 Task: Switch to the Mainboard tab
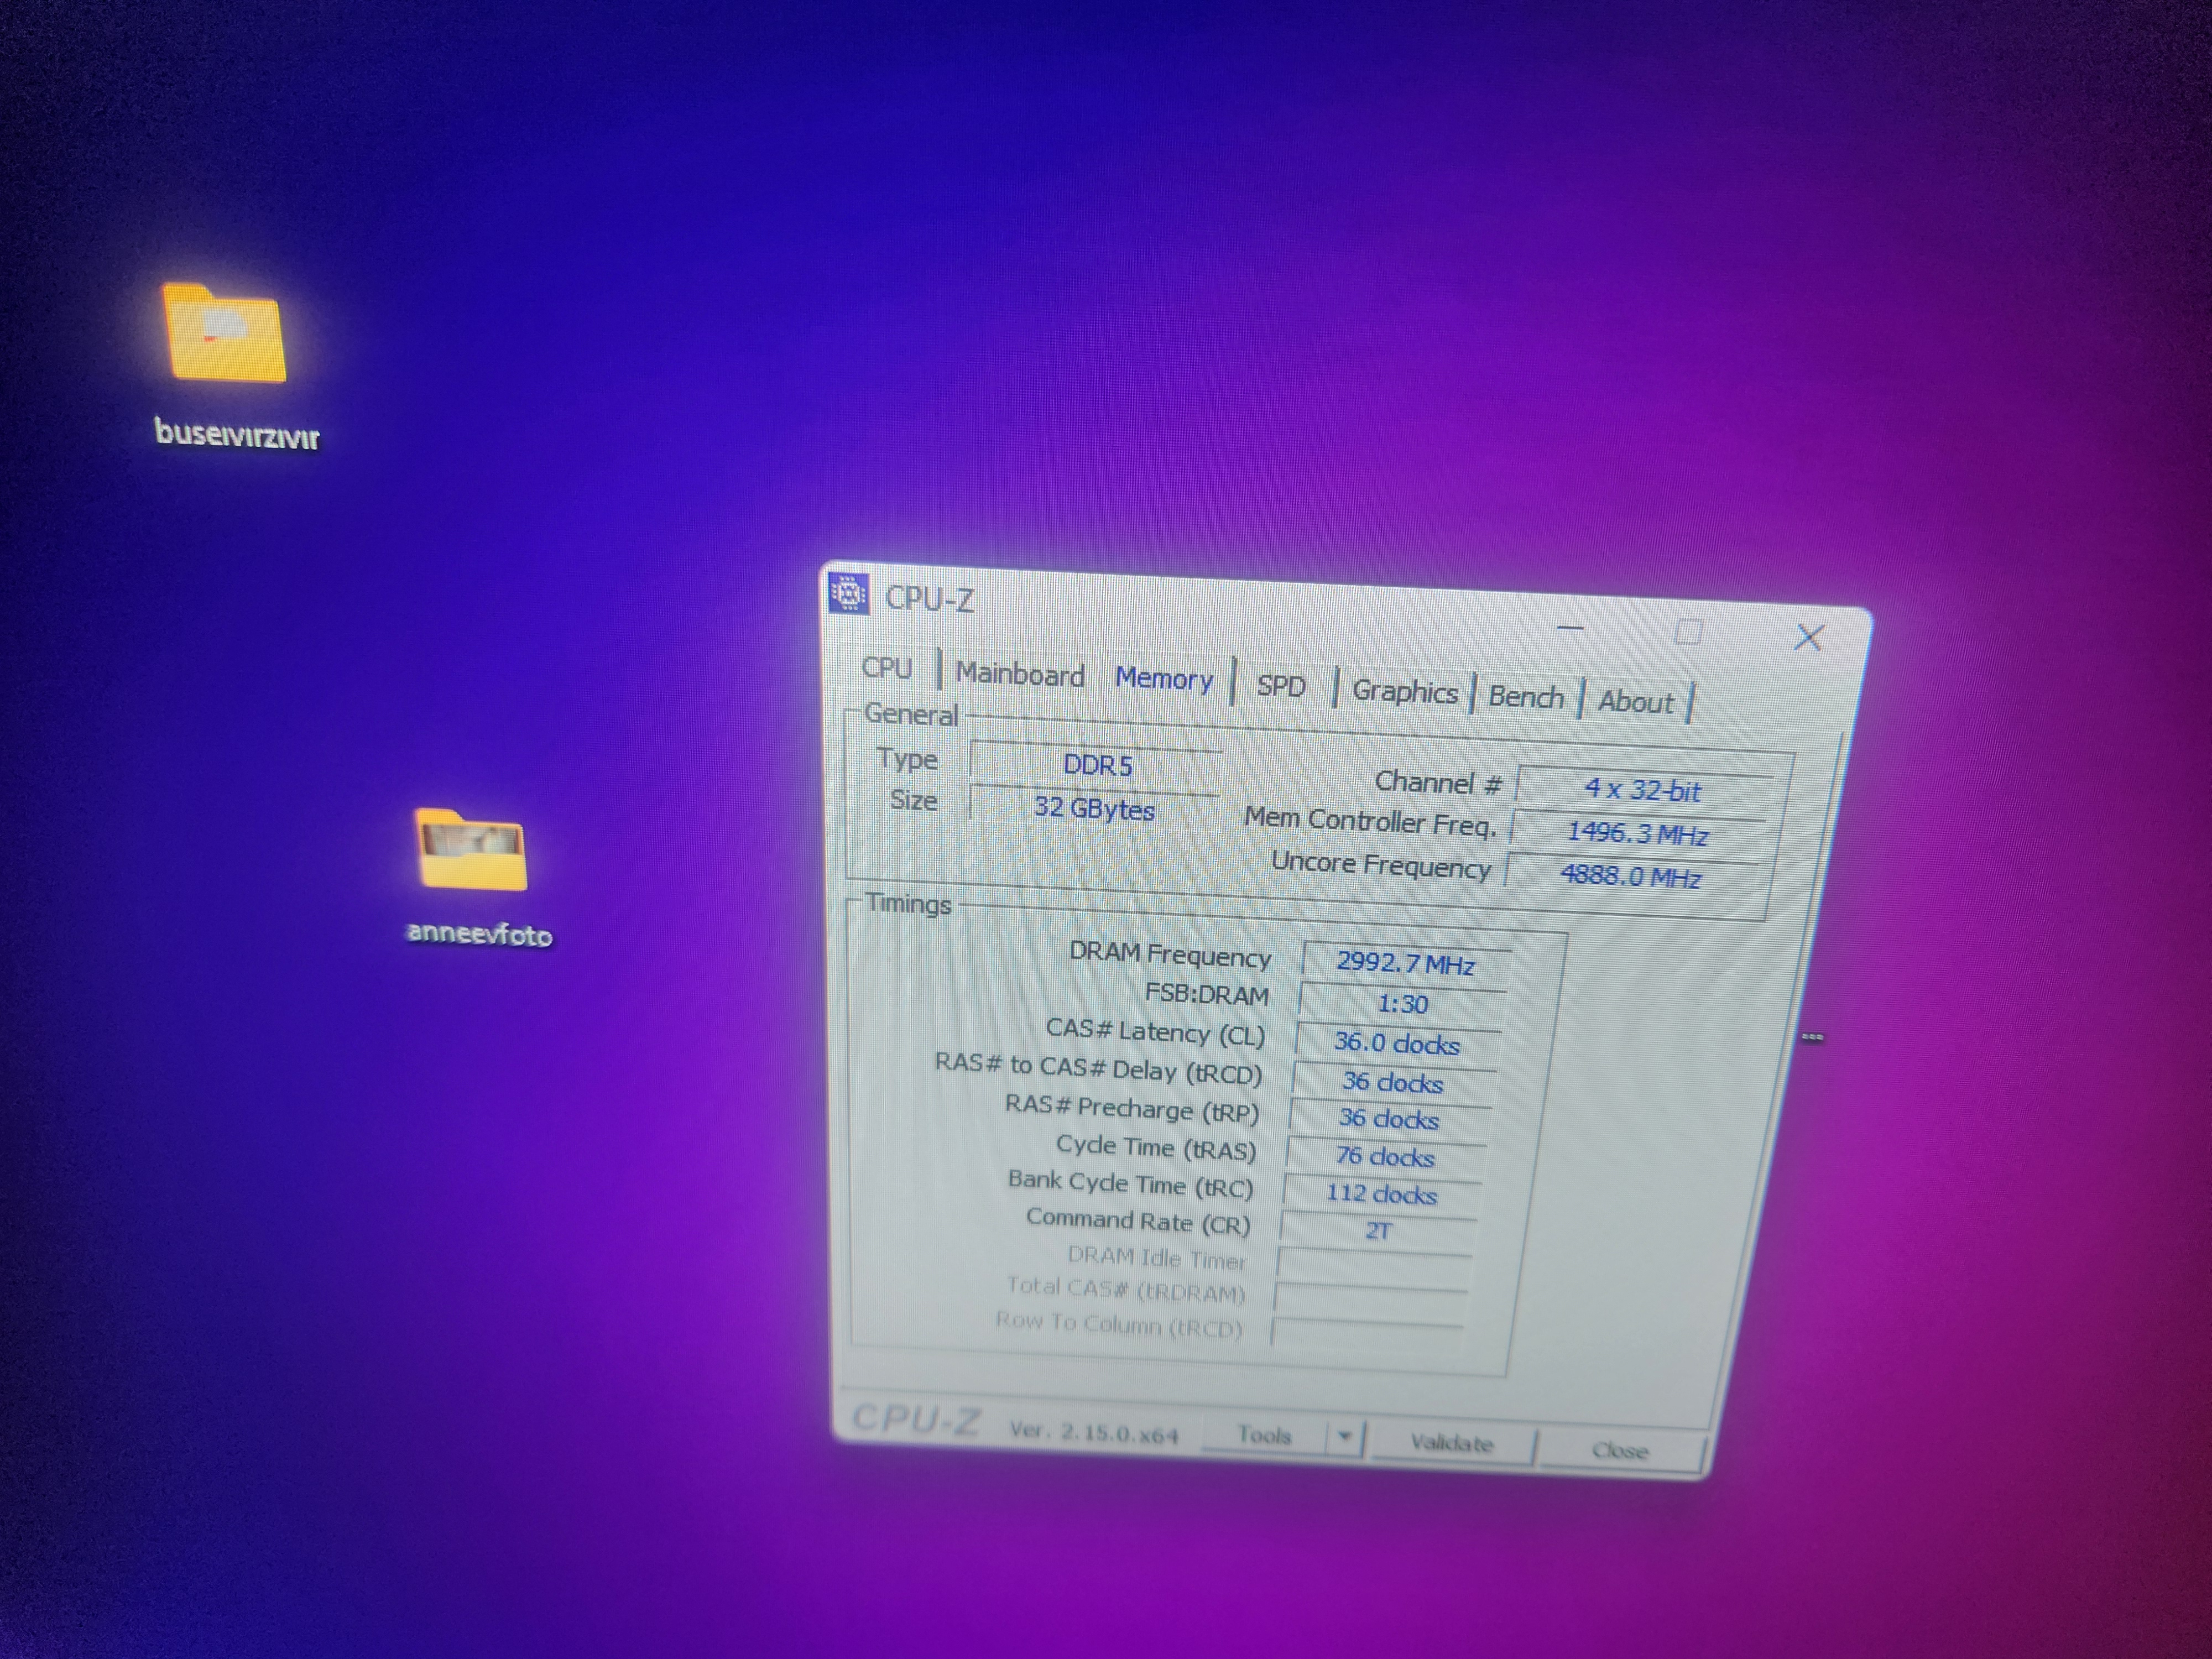click(1020, 675)
